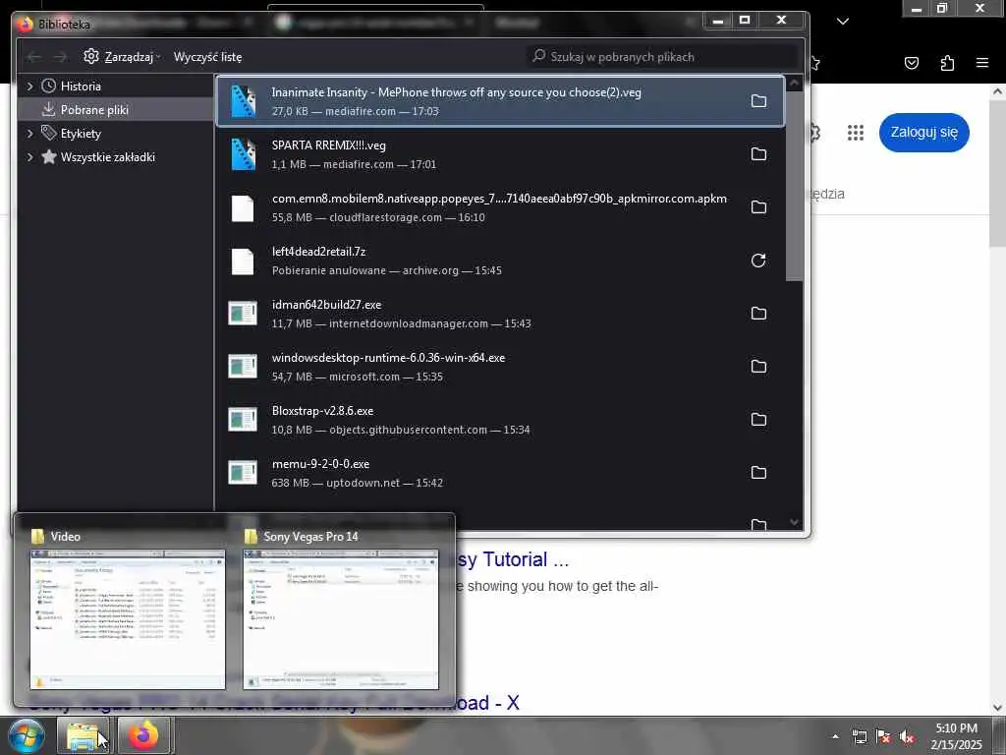
Task: Show hidden tray icons arrow
Action: click(x=835, y=737)
